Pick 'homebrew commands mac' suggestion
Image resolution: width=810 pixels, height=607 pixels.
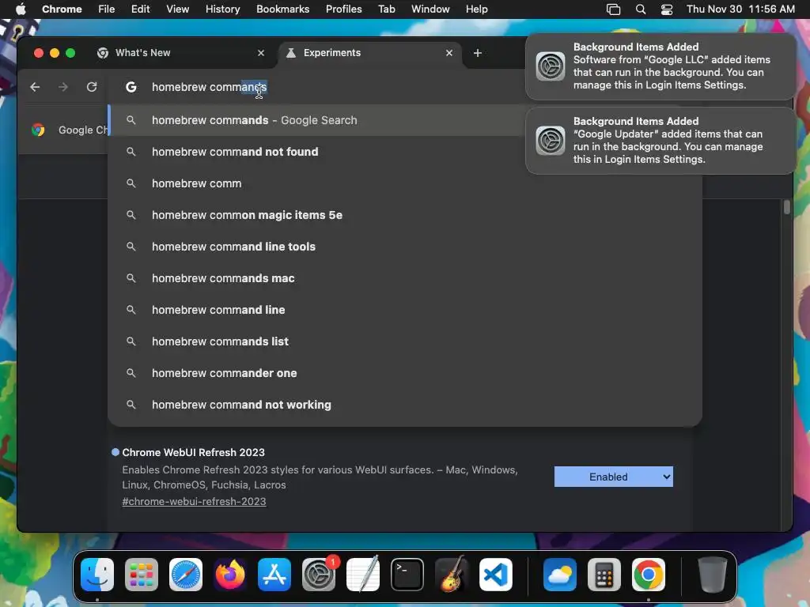click(x=404, y=278)
